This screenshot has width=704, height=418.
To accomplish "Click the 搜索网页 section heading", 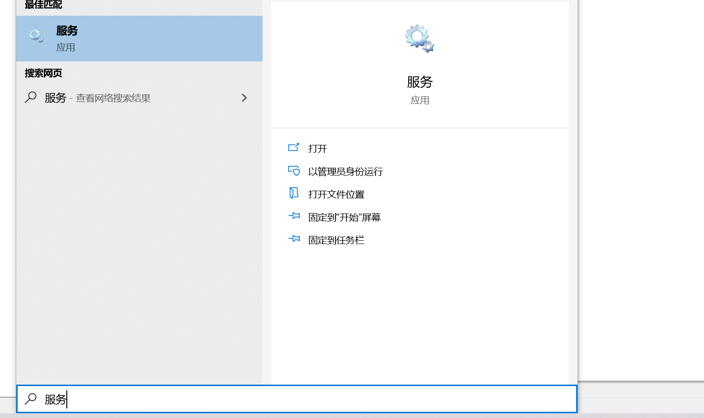I will pyautogui.click(x=43, y=73).
